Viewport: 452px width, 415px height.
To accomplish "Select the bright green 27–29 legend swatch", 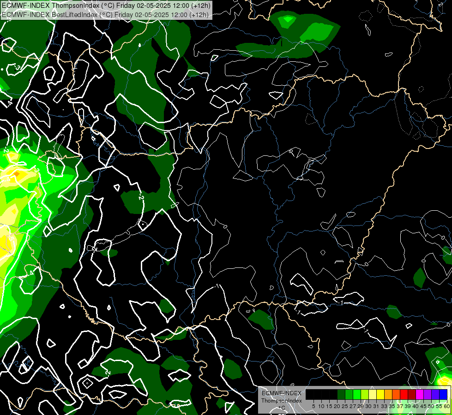I will pos(357,394).
